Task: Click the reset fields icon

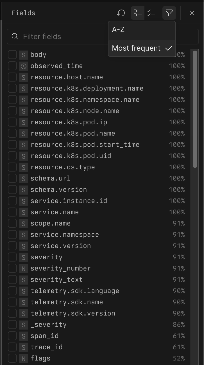Action: pos(121,13)
